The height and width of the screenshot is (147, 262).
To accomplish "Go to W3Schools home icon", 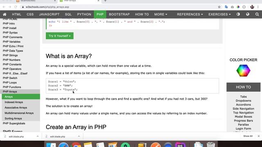I will [5, 14].
